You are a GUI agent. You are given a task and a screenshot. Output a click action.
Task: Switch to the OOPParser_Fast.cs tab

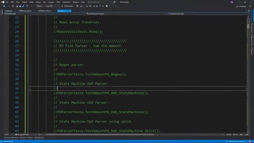[x=25, y=11]
